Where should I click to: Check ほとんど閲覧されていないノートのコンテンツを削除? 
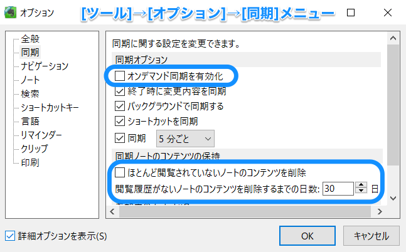pyautogui.click(x=120, y=171)
